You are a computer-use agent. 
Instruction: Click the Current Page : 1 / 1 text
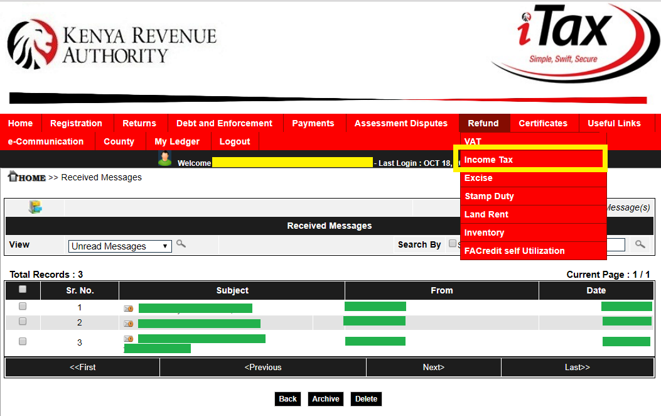point(608,274)
